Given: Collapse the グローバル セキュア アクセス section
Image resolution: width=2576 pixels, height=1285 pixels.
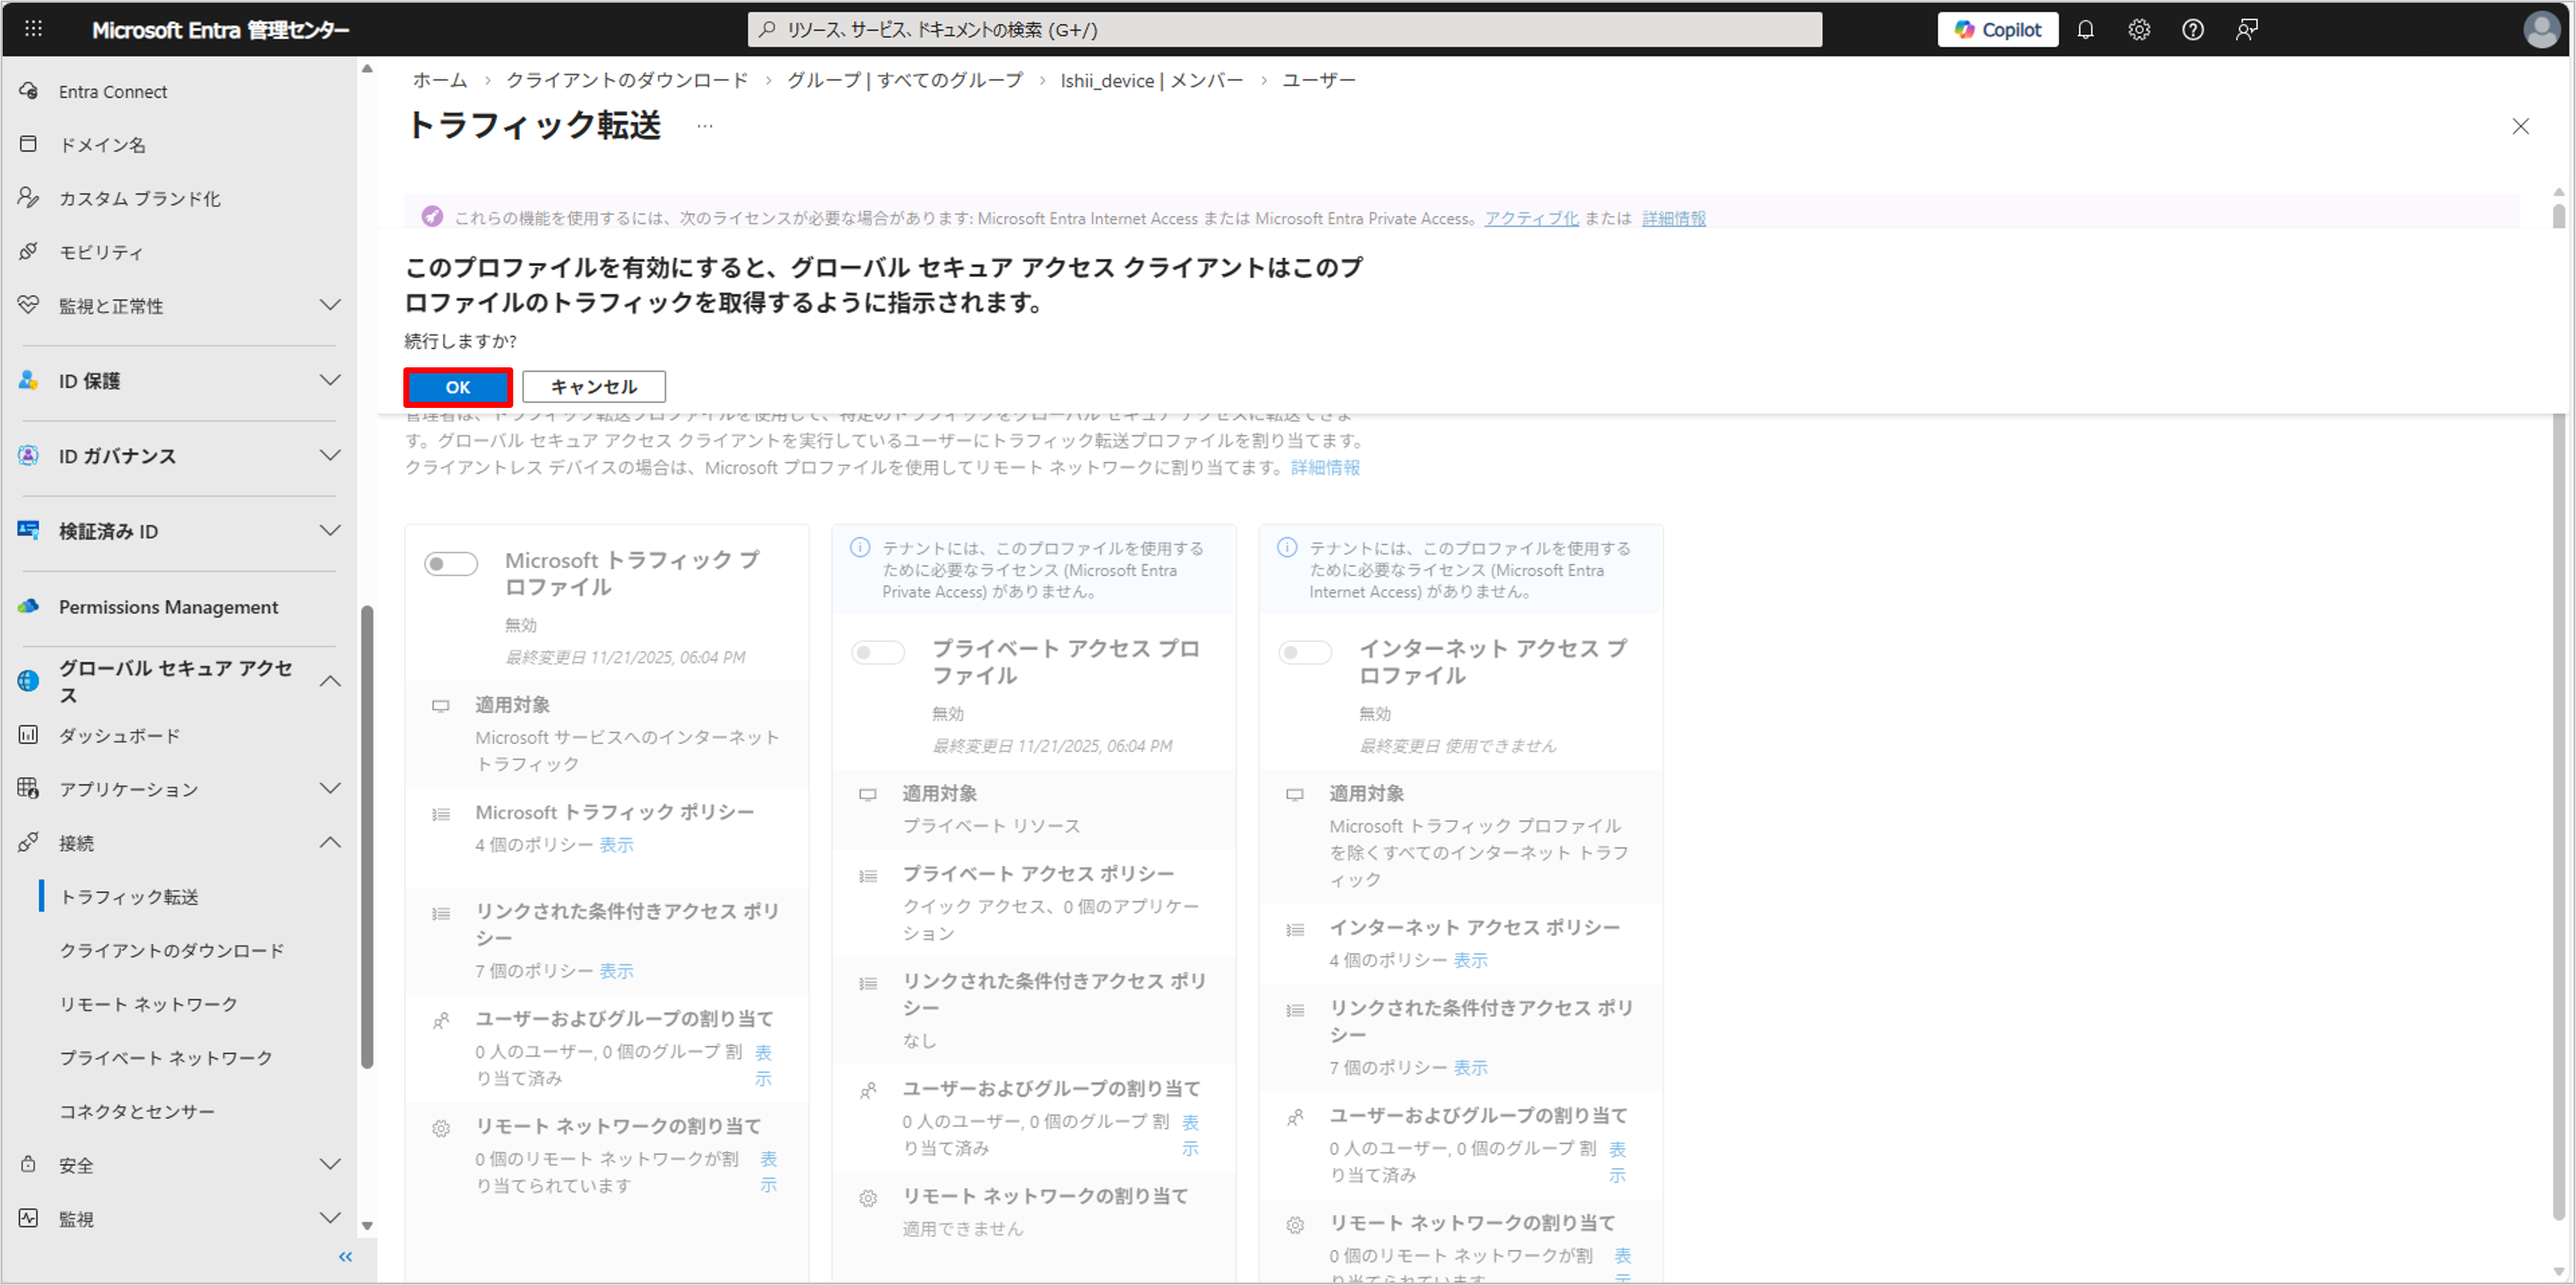Looking at the screenshot, I should click(x=329, y=681).
